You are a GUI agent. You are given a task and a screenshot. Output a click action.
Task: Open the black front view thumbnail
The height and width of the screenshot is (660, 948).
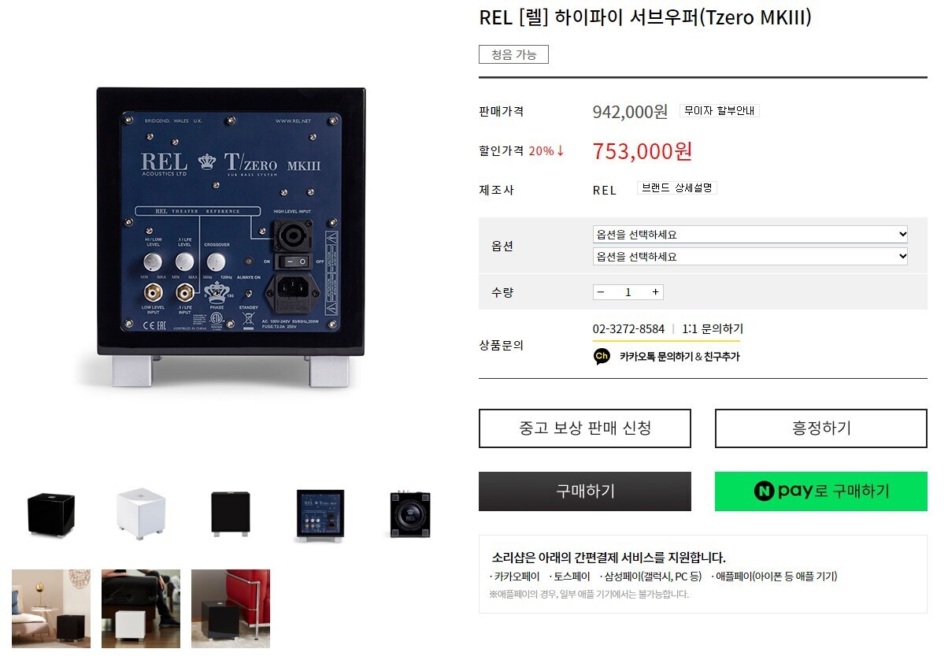(x=231, y=514)
